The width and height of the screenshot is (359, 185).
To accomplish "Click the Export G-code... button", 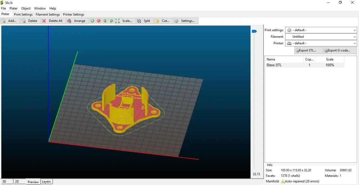I will (x=340, y=50).
